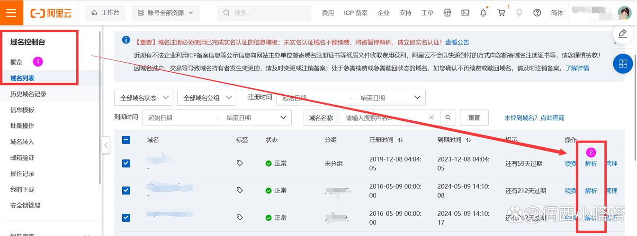Open the 查看公告 link
Image resolution: width=637 pixels, height=236 pixels.
point(457,42)
